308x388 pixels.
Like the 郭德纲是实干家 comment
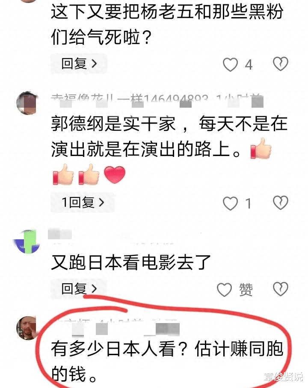(230, 203)
